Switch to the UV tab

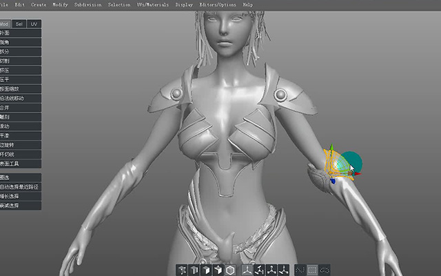coord(34,24)
